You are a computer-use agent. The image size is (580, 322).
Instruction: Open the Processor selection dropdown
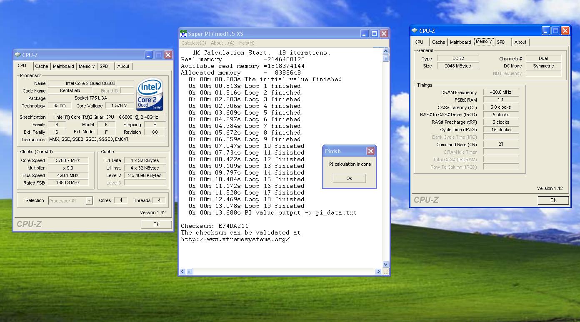coord(89,201)
